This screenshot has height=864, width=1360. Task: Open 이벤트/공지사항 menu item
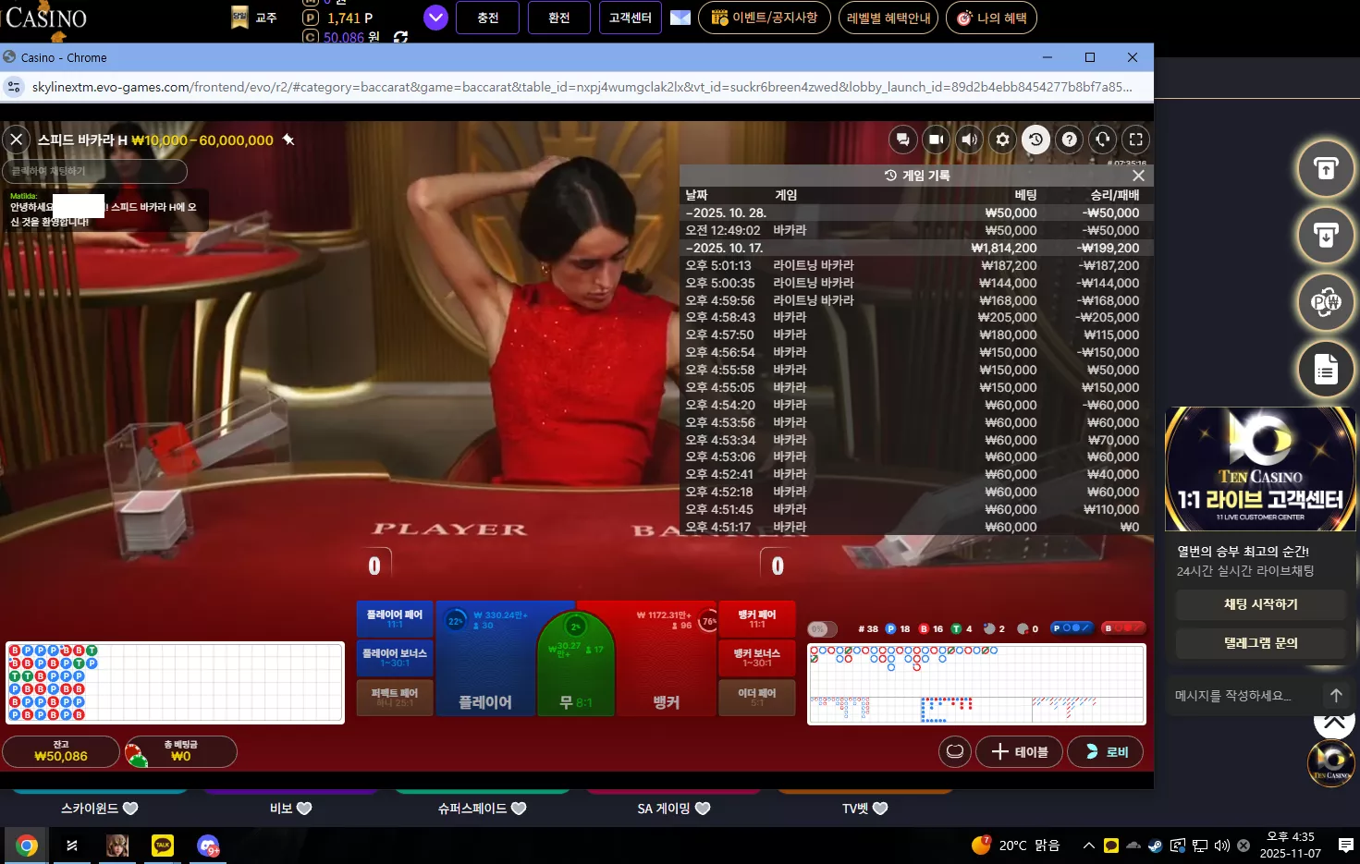click(x=765, y=18)
